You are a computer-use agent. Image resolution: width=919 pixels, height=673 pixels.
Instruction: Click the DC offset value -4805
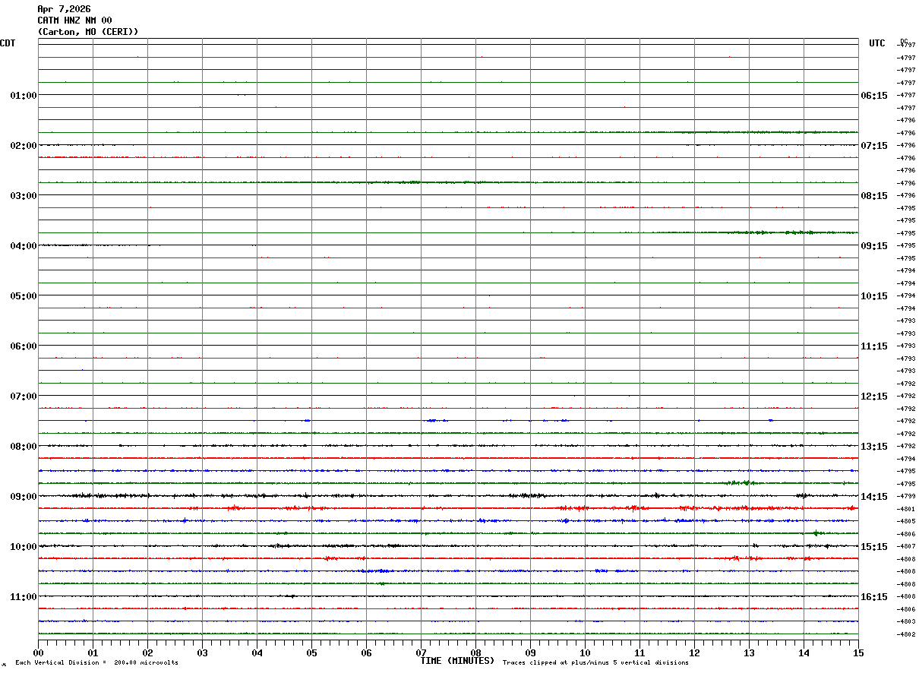[906, 521]
